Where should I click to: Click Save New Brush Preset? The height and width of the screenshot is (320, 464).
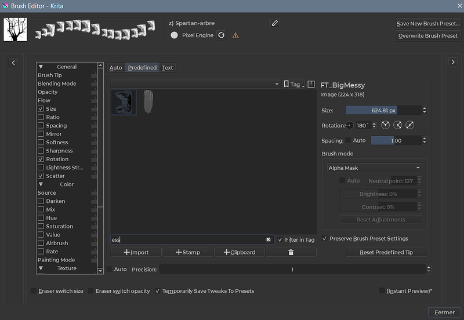(428, 23)
